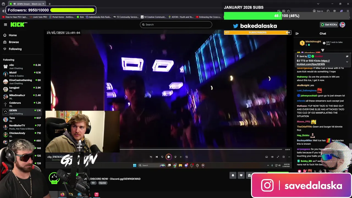Open NerdBallerTV channel in Following list

click(x=21, y=127)
